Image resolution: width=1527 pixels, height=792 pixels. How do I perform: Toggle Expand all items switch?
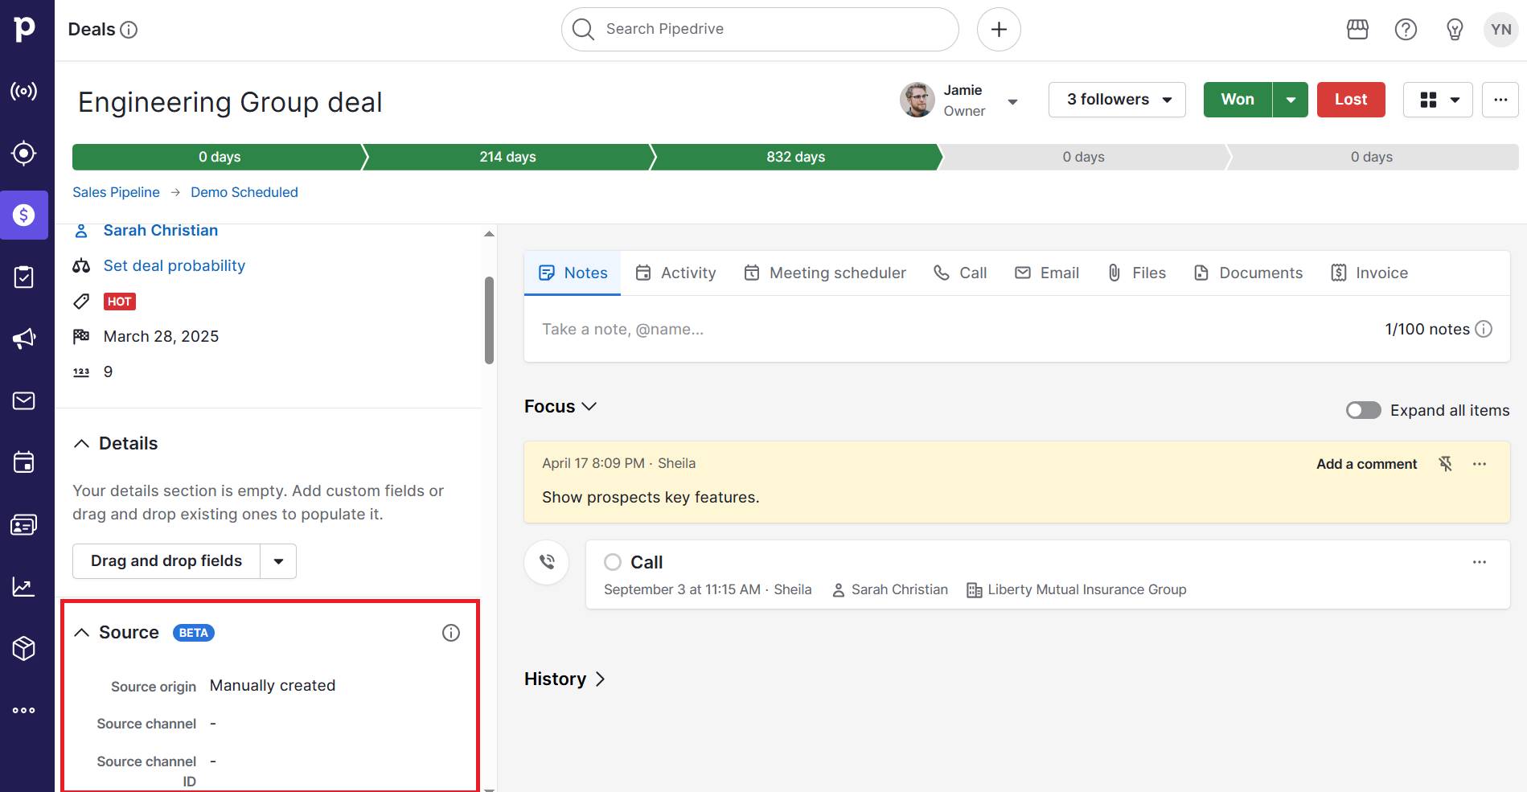[1363, 410]
